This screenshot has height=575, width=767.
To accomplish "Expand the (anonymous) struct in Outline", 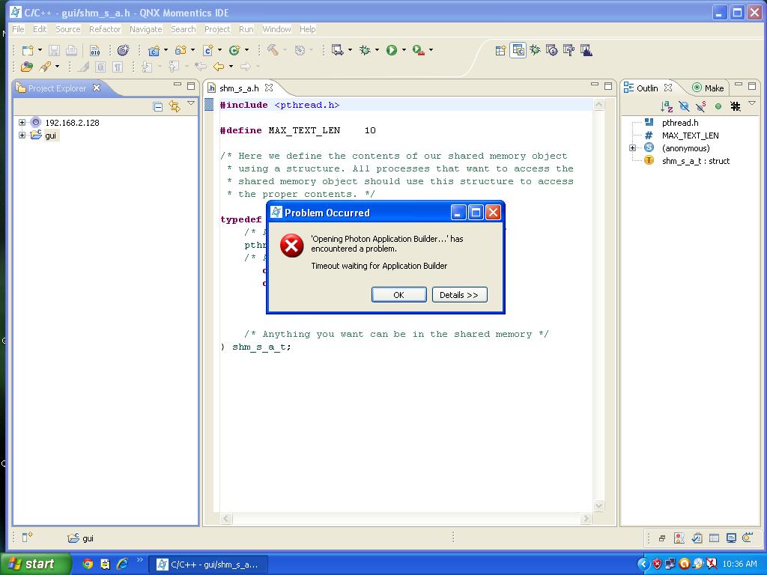I will pos(633,148).
